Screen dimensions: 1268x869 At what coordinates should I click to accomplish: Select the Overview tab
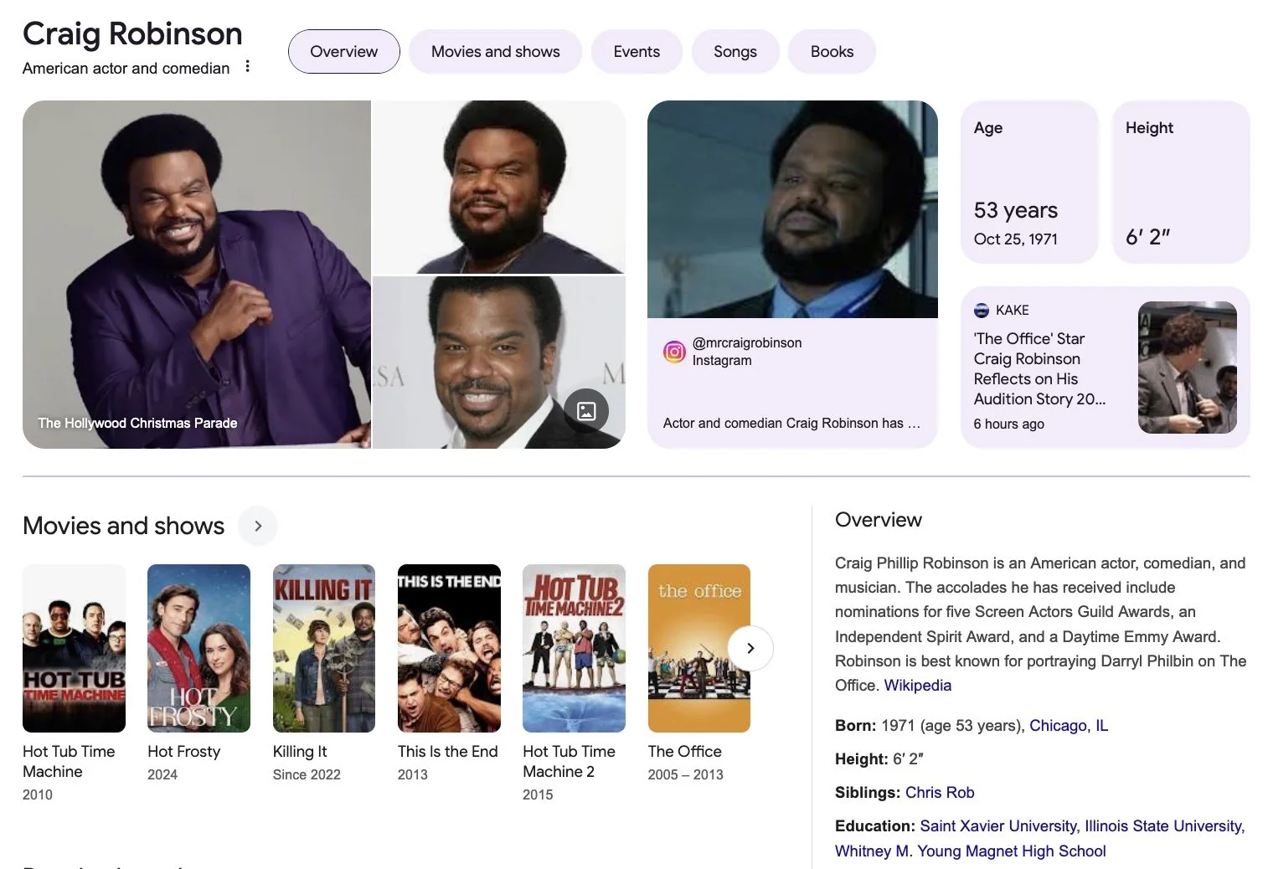(x=344, y=51)
